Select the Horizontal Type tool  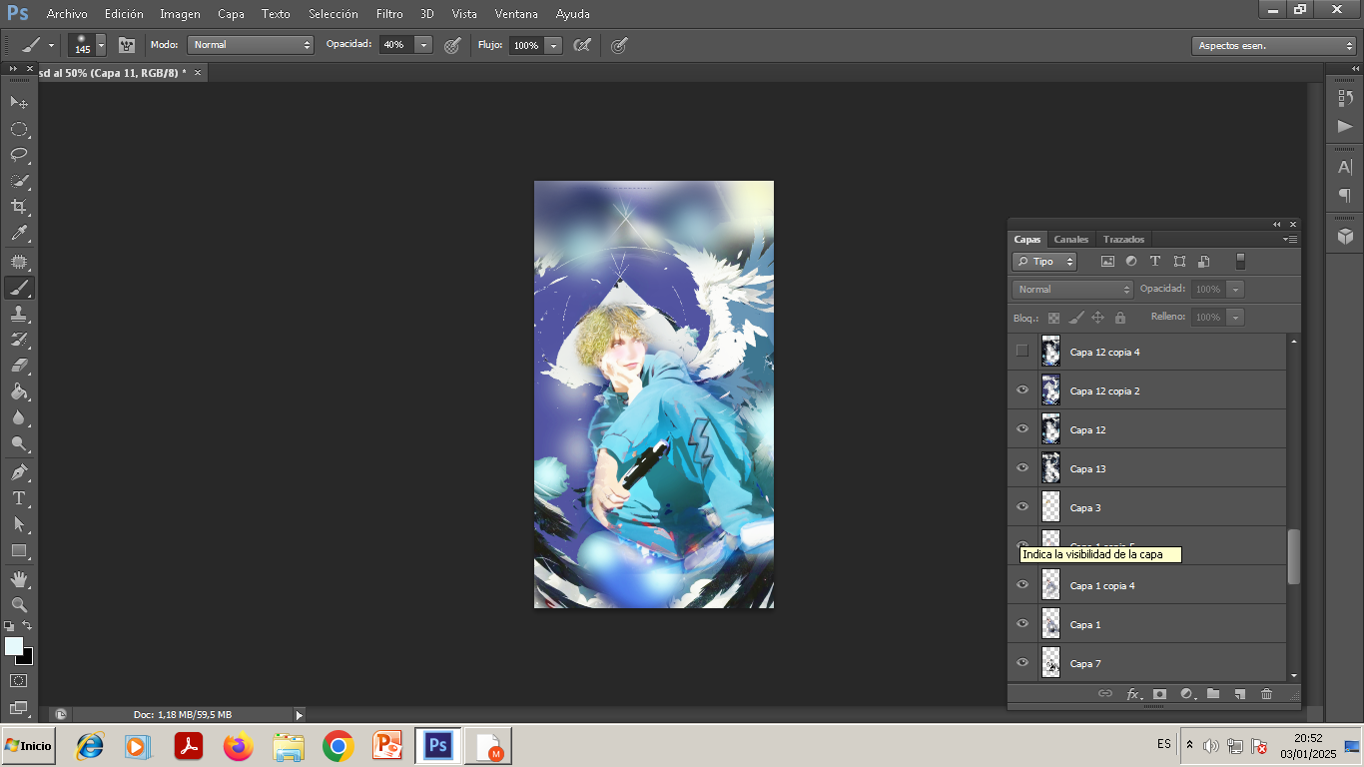pos(19,497)
